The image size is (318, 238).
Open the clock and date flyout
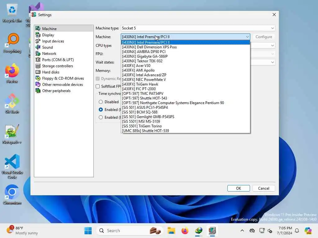285,231
